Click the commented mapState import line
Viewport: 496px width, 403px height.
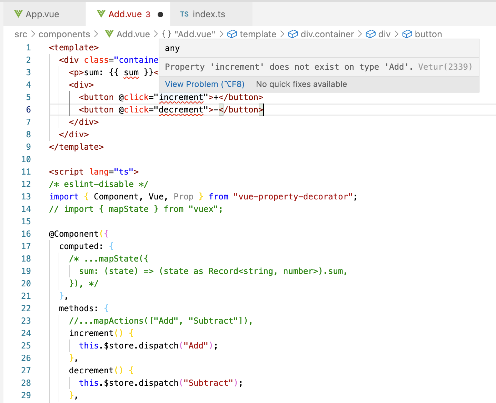[136, 209]
